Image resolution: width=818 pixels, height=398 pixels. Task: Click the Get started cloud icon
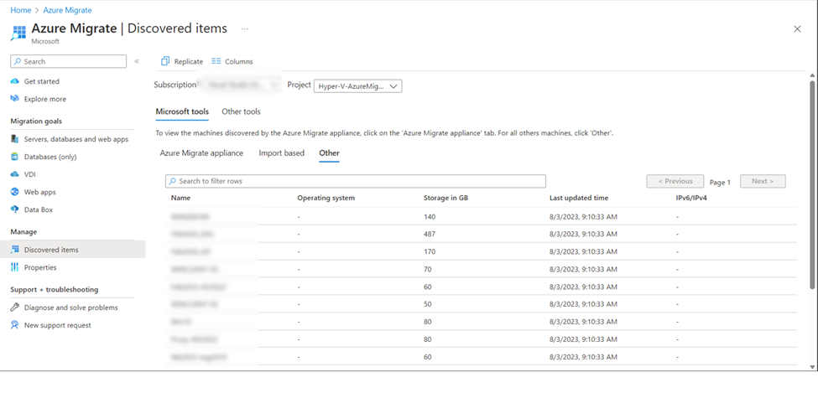tap(14, 81)
